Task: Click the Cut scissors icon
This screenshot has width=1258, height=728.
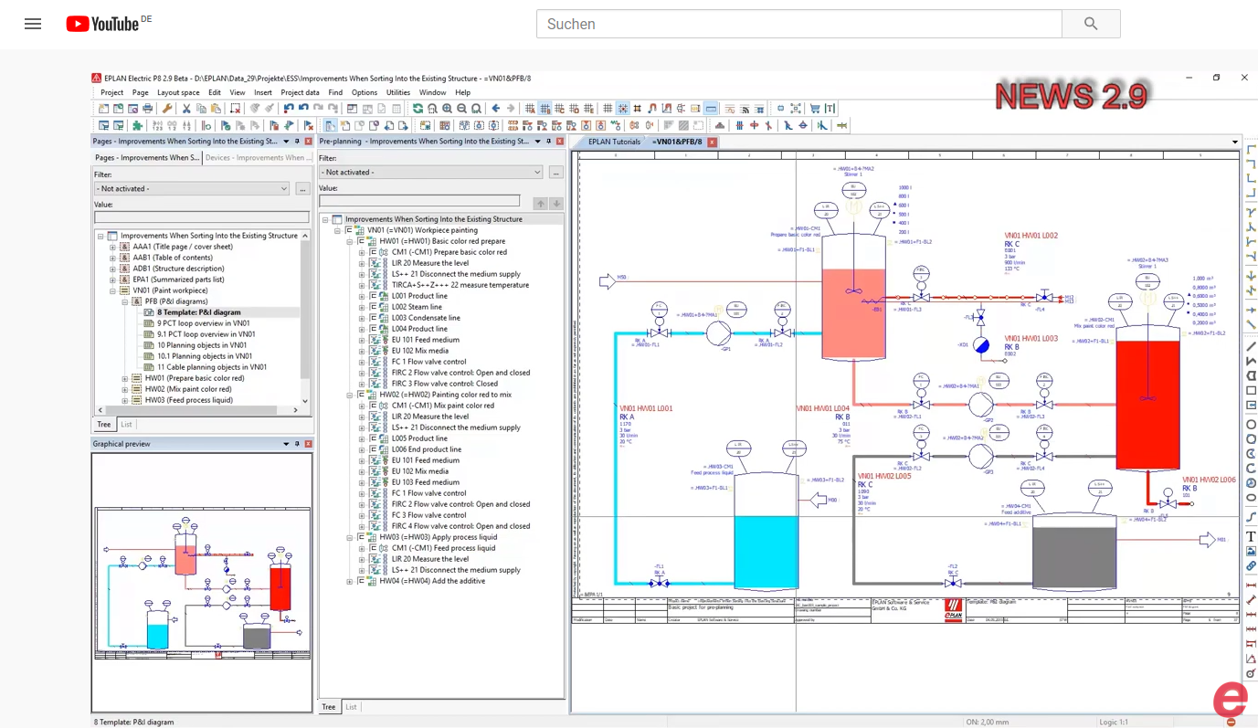Action: pyautogui.click(x=186, y=109)
